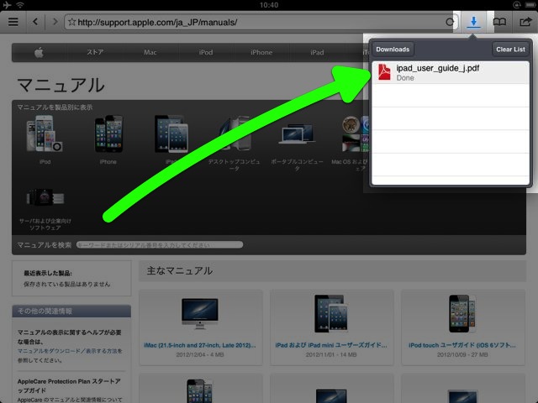Bookmark page with the star icon
The image size is (538, 403).
click(71, 23)
